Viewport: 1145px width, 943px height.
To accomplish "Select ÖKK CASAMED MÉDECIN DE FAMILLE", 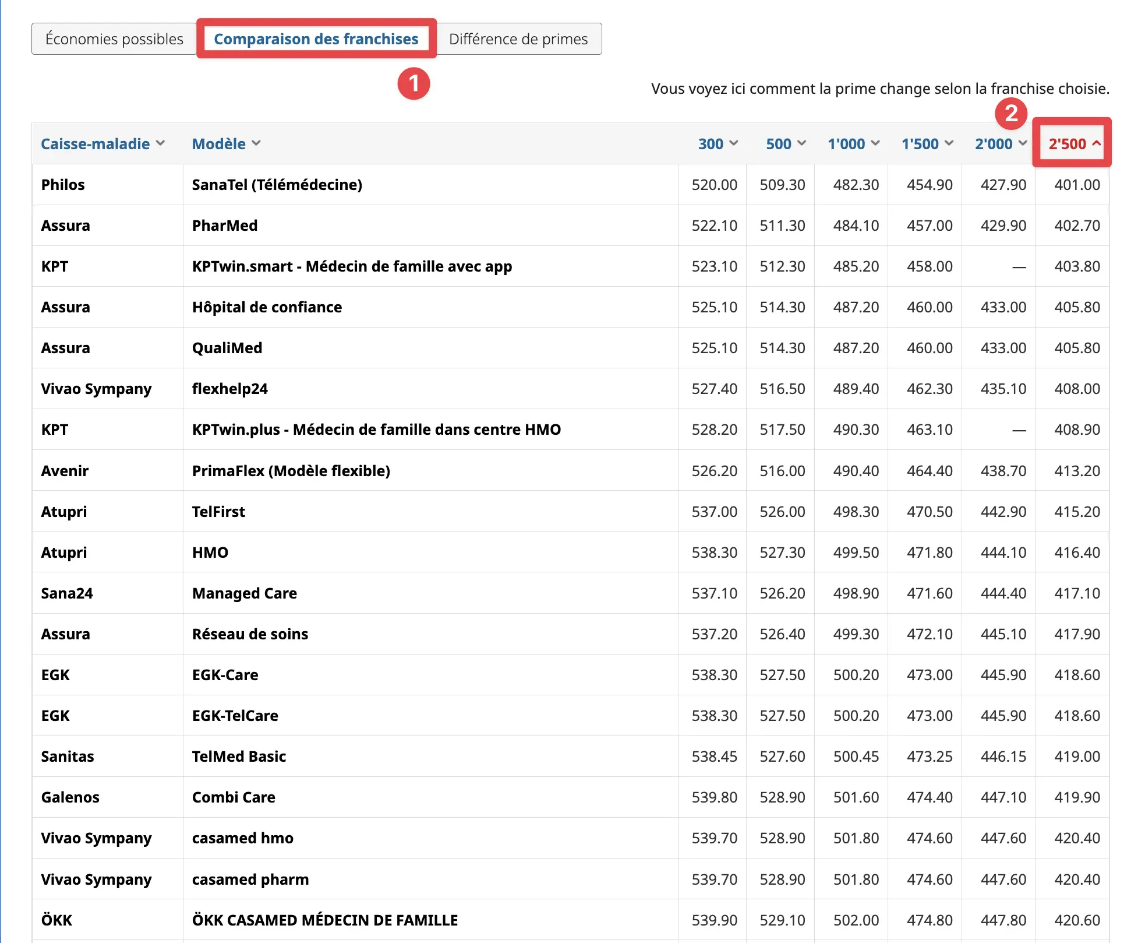I will (325, 920).
